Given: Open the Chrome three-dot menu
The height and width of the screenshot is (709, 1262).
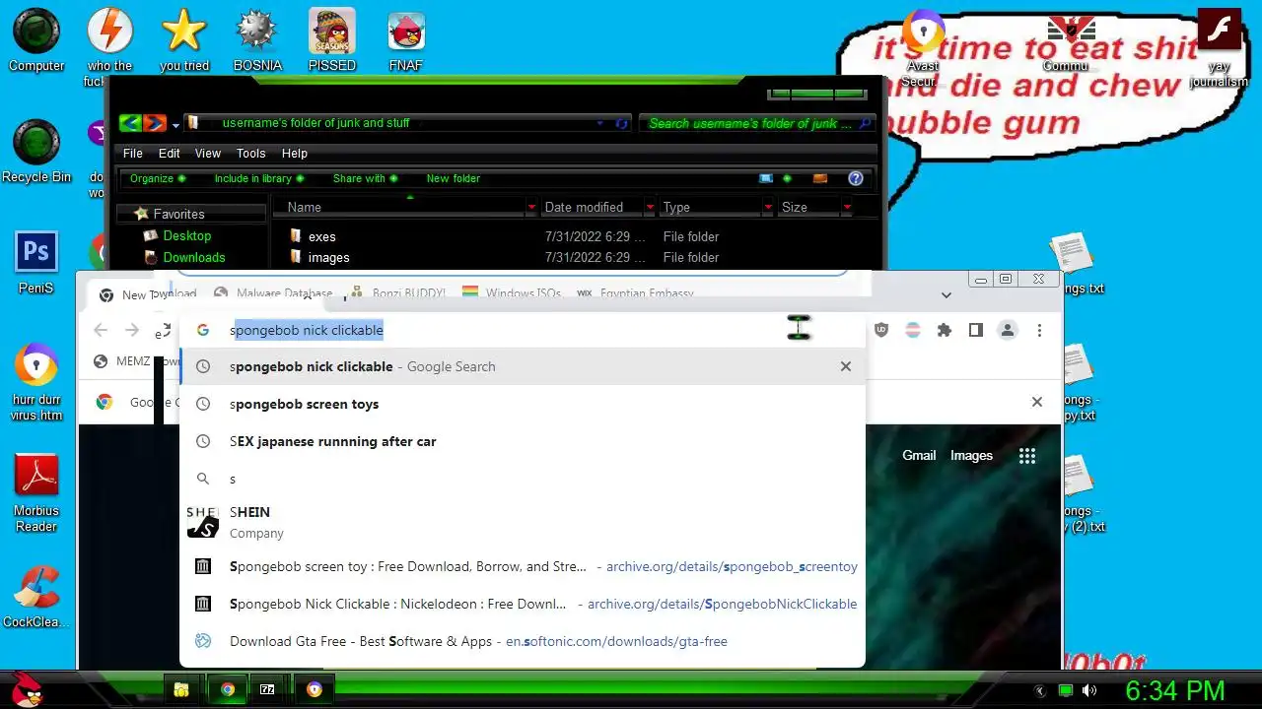Looking at the screenshot, I should pos(1039,331).
